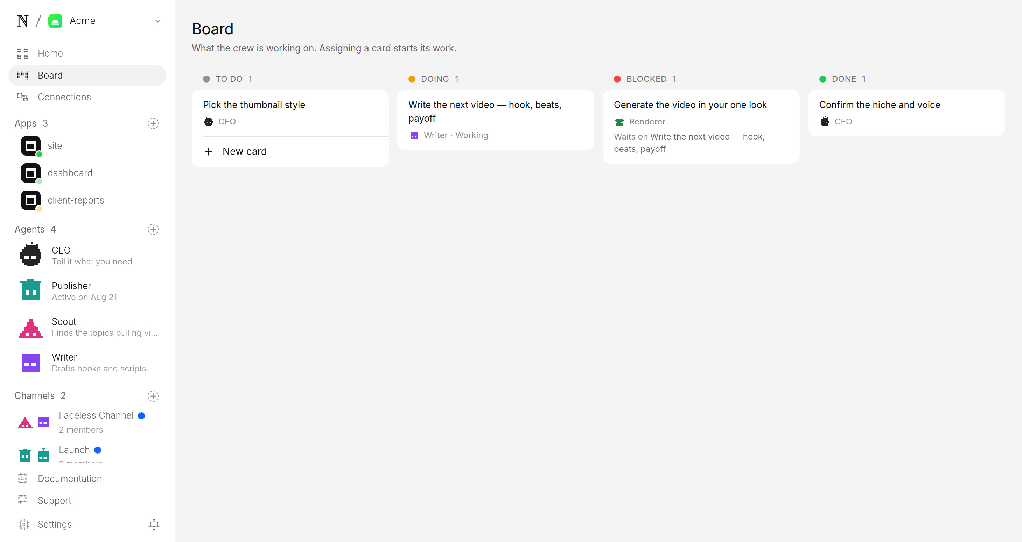The width and height of the screenshot is (1022, 542).
Task: Open the dashboard app icon
Action: tap(30, 173)
